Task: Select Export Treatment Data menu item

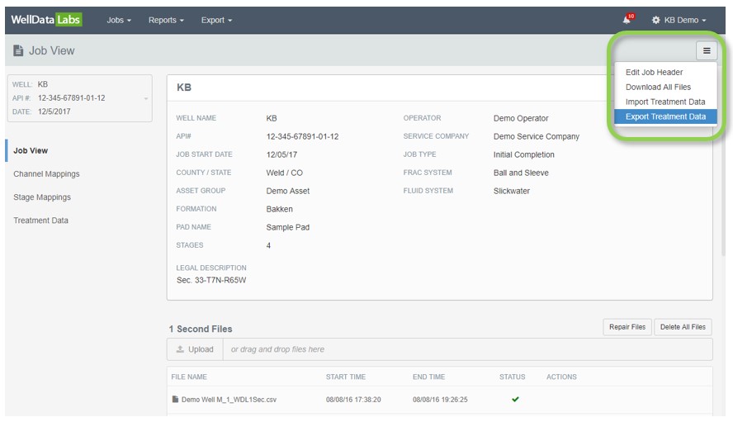Action: [665, 116]
